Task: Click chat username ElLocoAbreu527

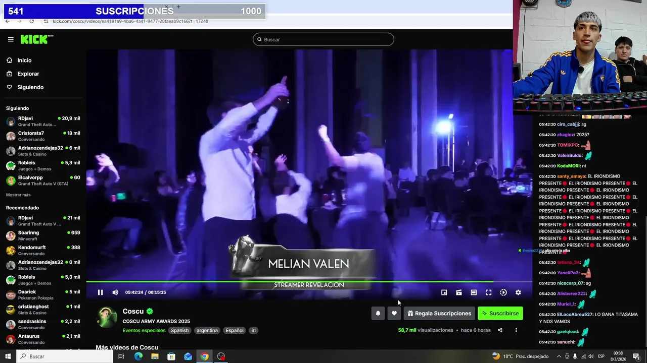Action: point(575,315)
